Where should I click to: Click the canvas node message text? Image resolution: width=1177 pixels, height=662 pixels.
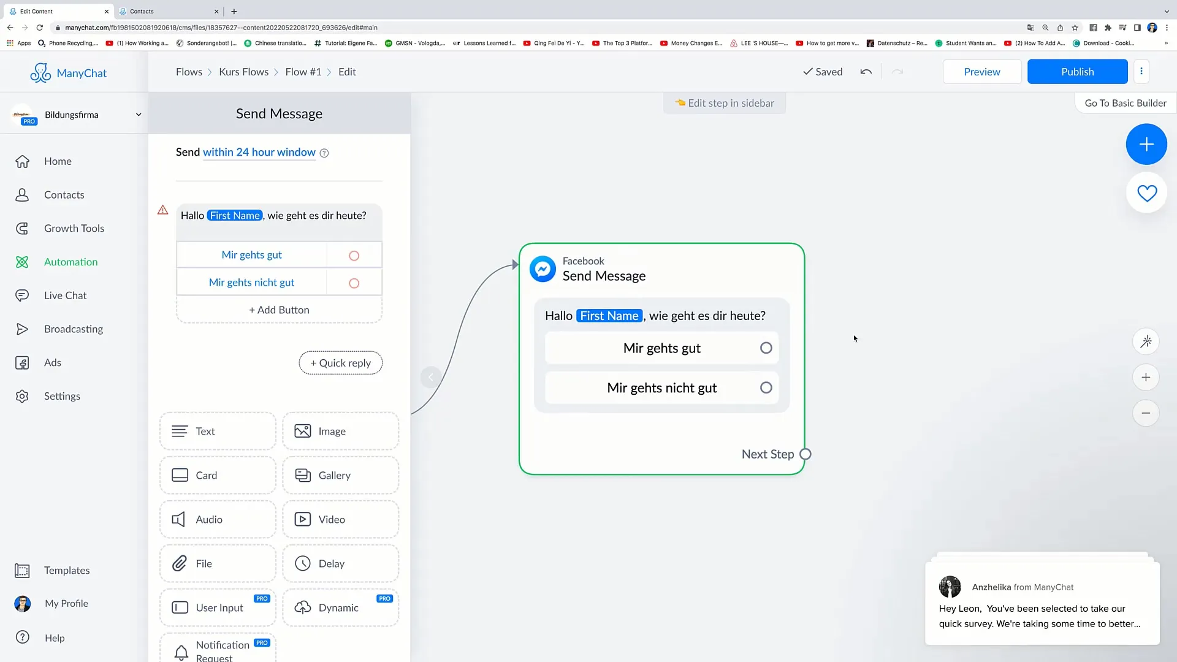[655, 316]
